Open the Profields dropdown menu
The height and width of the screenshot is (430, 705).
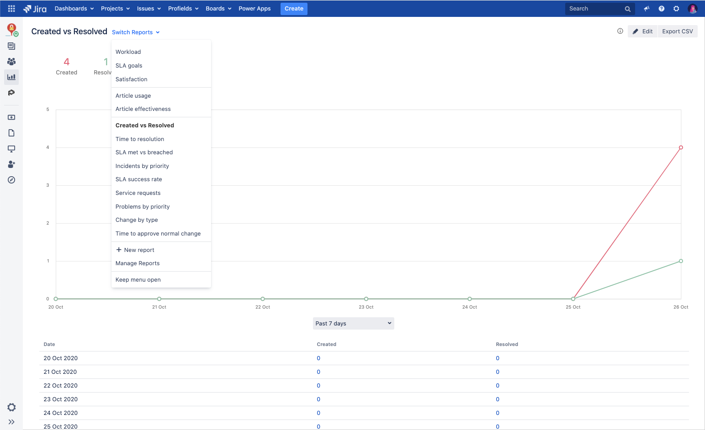tap(183, 8)
